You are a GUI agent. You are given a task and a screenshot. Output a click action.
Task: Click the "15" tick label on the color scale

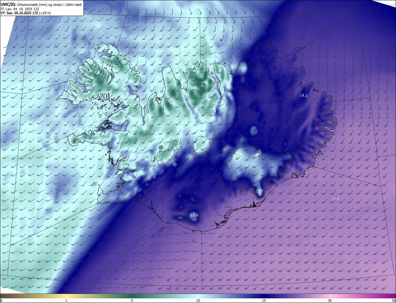(x=264, y=301)
